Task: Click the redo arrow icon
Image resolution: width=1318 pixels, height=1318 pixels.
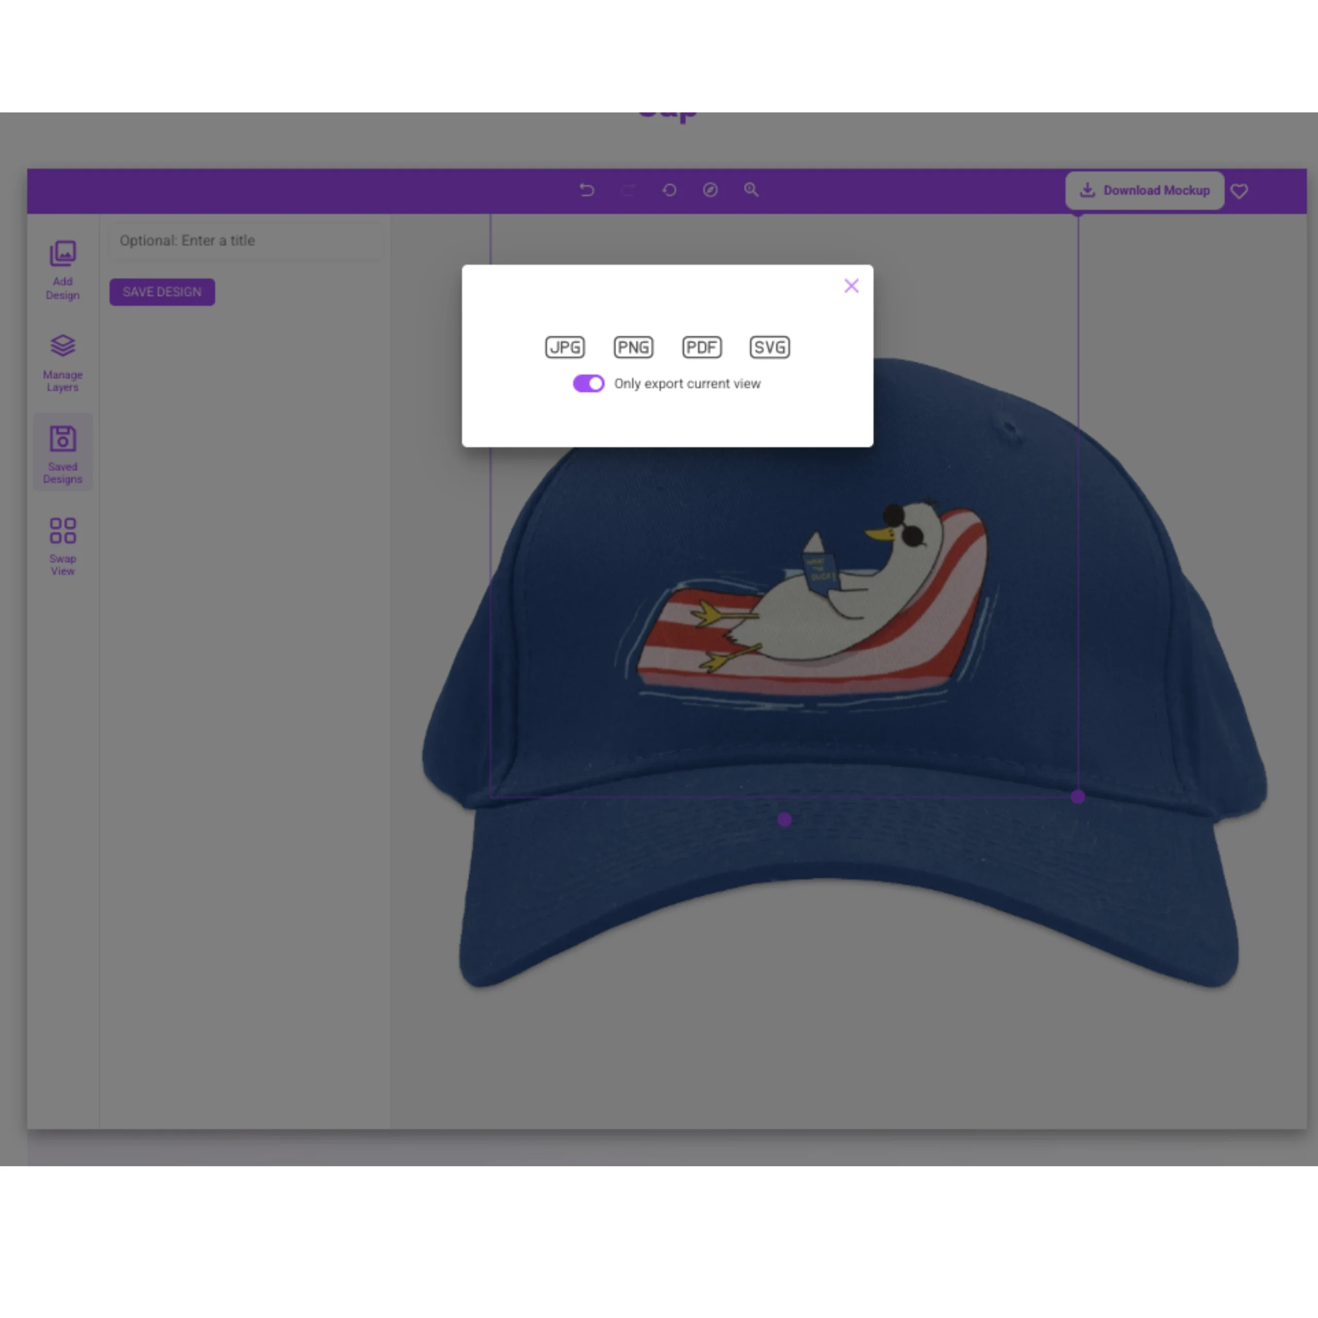Action: coord(628,190)
